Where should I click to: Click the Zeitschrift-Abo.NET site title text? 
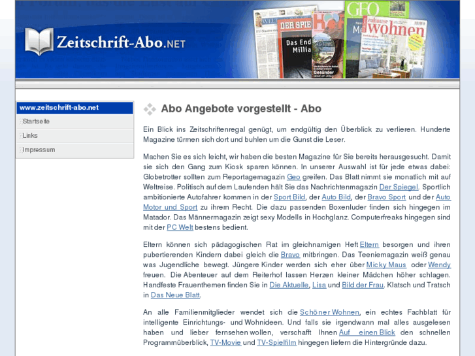121,42
